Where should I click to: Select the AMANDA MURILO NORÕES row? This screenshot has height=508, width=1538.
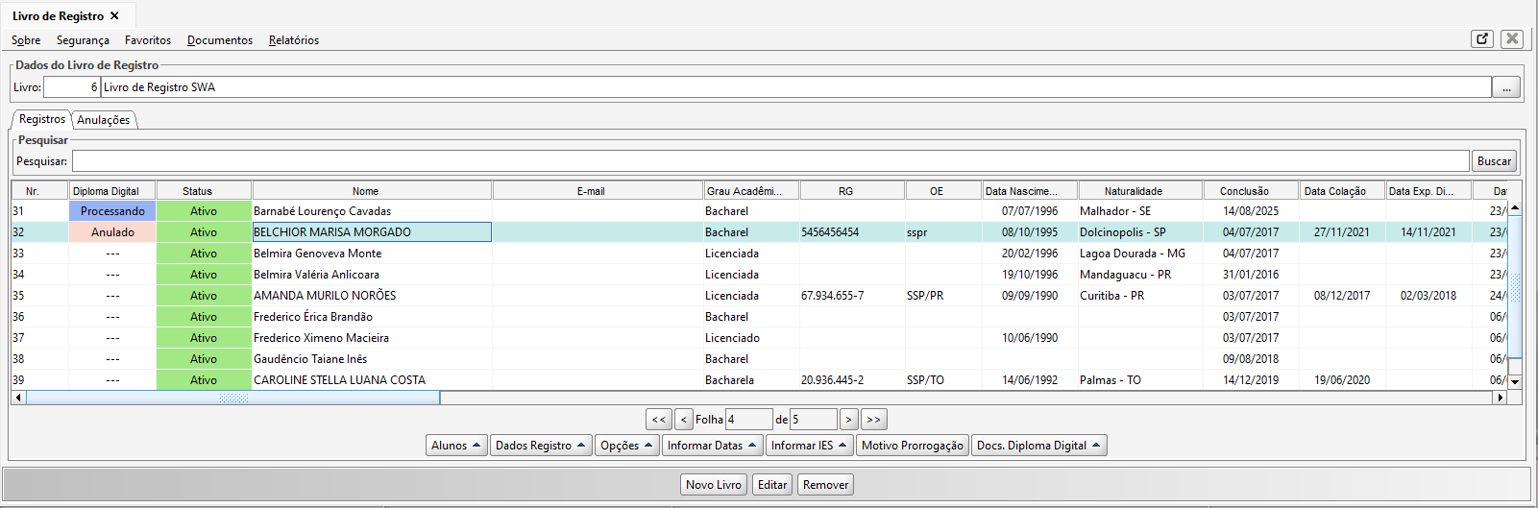[x=759, y=296]
